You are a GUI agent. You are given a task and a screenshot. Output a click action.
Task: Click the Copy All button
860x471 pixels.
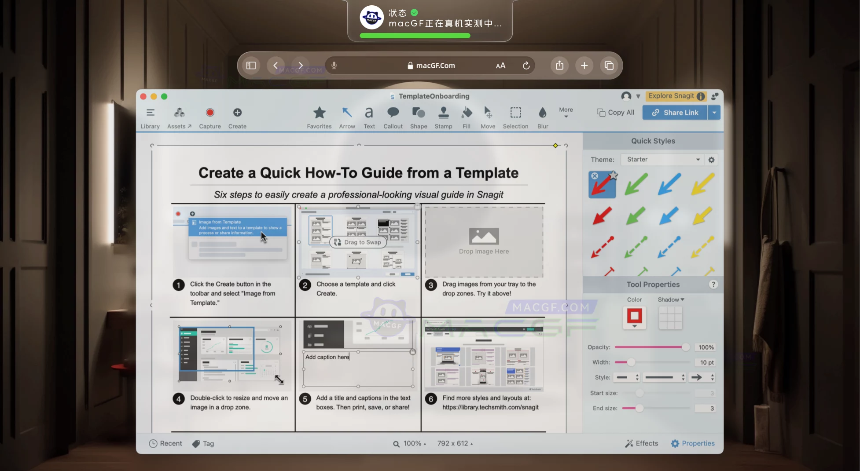coord(615,112)
